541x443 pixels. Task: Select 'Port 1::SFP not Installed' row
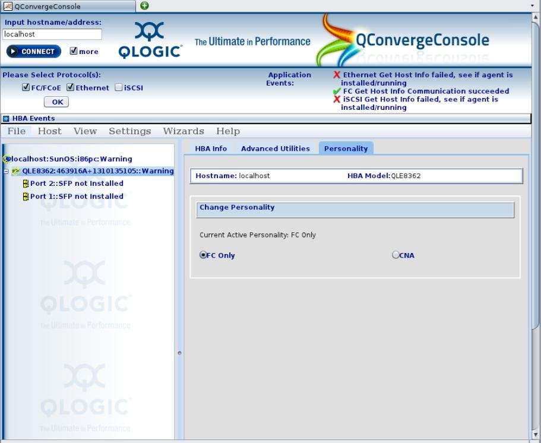[x=77, y=197]
